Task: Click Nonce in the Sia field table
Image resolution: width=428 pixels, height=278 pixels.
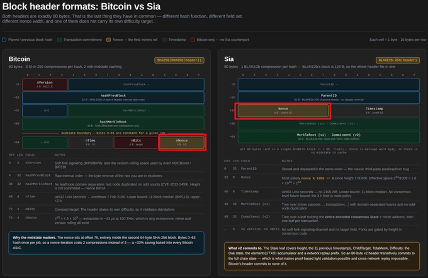Action: [245, 177]
